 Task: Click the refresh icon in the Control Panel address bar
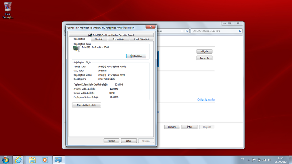coord(187,31)
